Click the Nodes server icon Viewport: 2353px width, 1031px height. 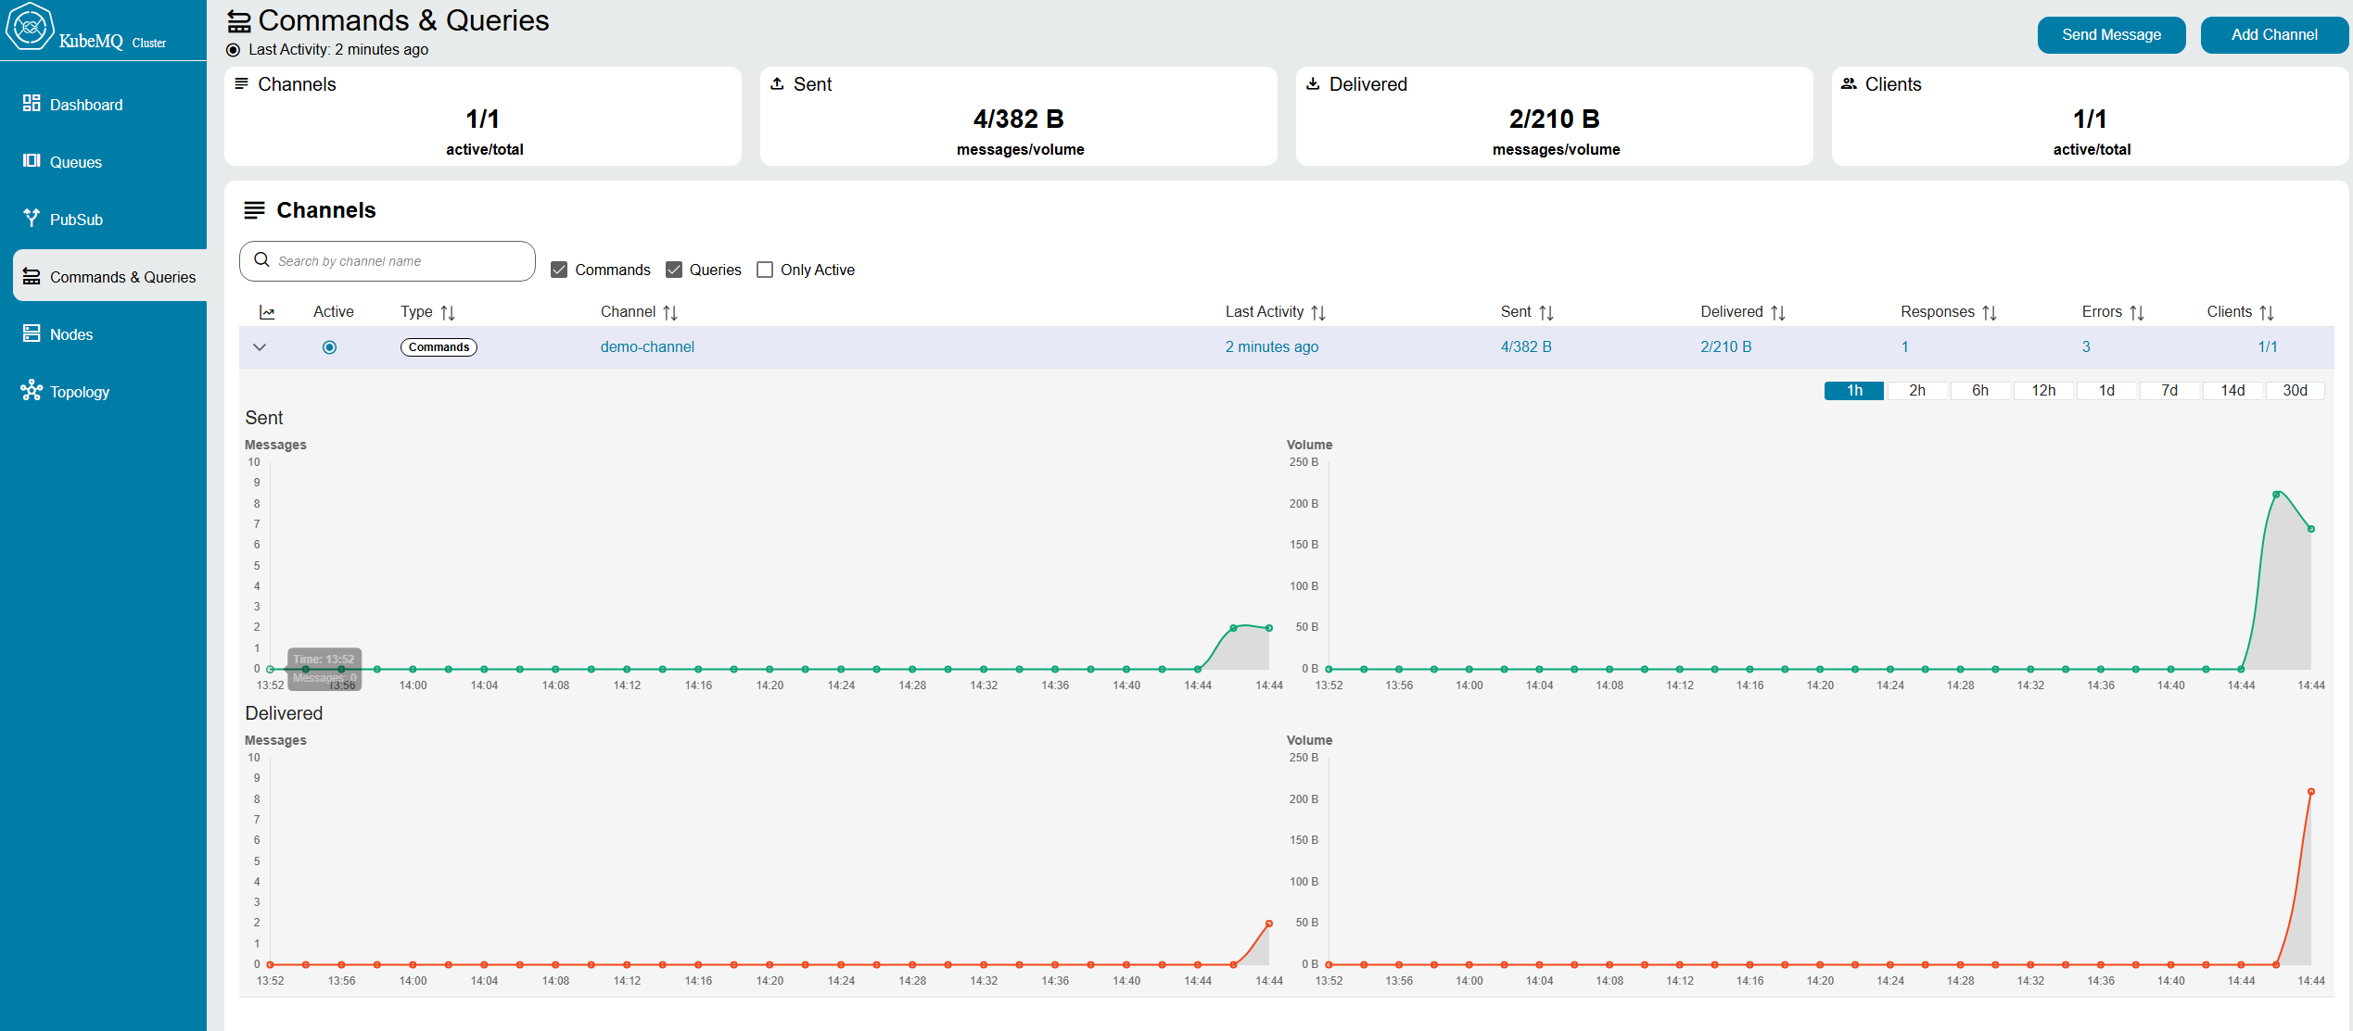(x=32, y=333)
